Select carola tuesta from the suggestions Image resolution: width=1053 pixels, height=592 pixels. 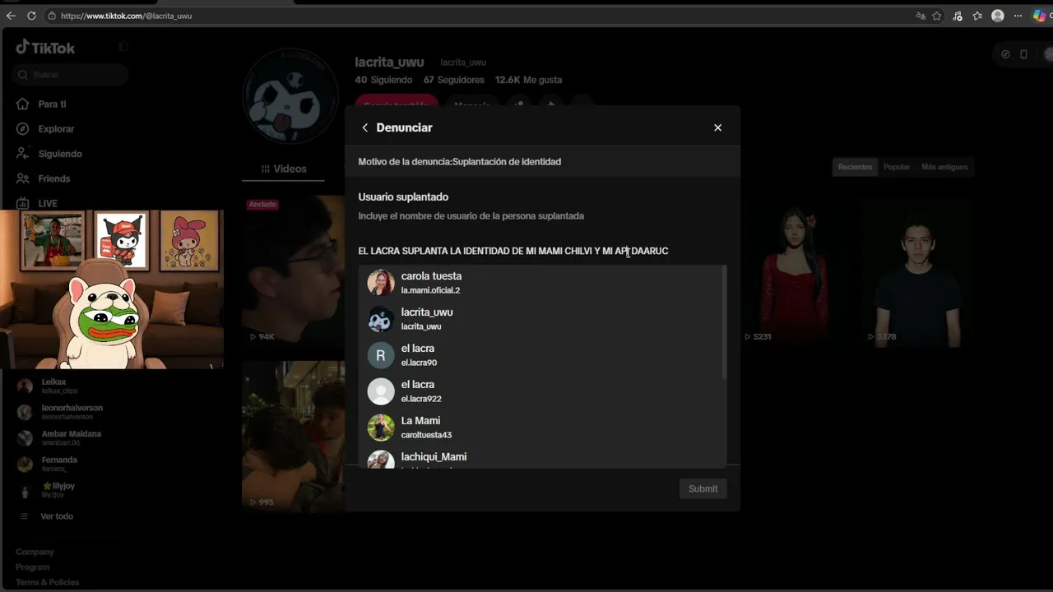click(542, 282)
